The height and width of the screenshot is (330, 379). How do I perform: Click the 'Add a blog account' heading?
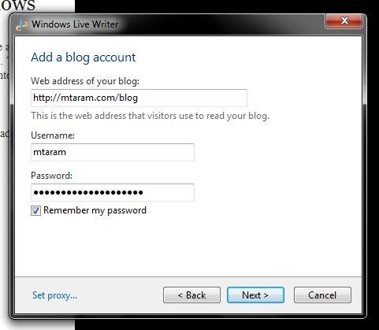tap(84, 57)
